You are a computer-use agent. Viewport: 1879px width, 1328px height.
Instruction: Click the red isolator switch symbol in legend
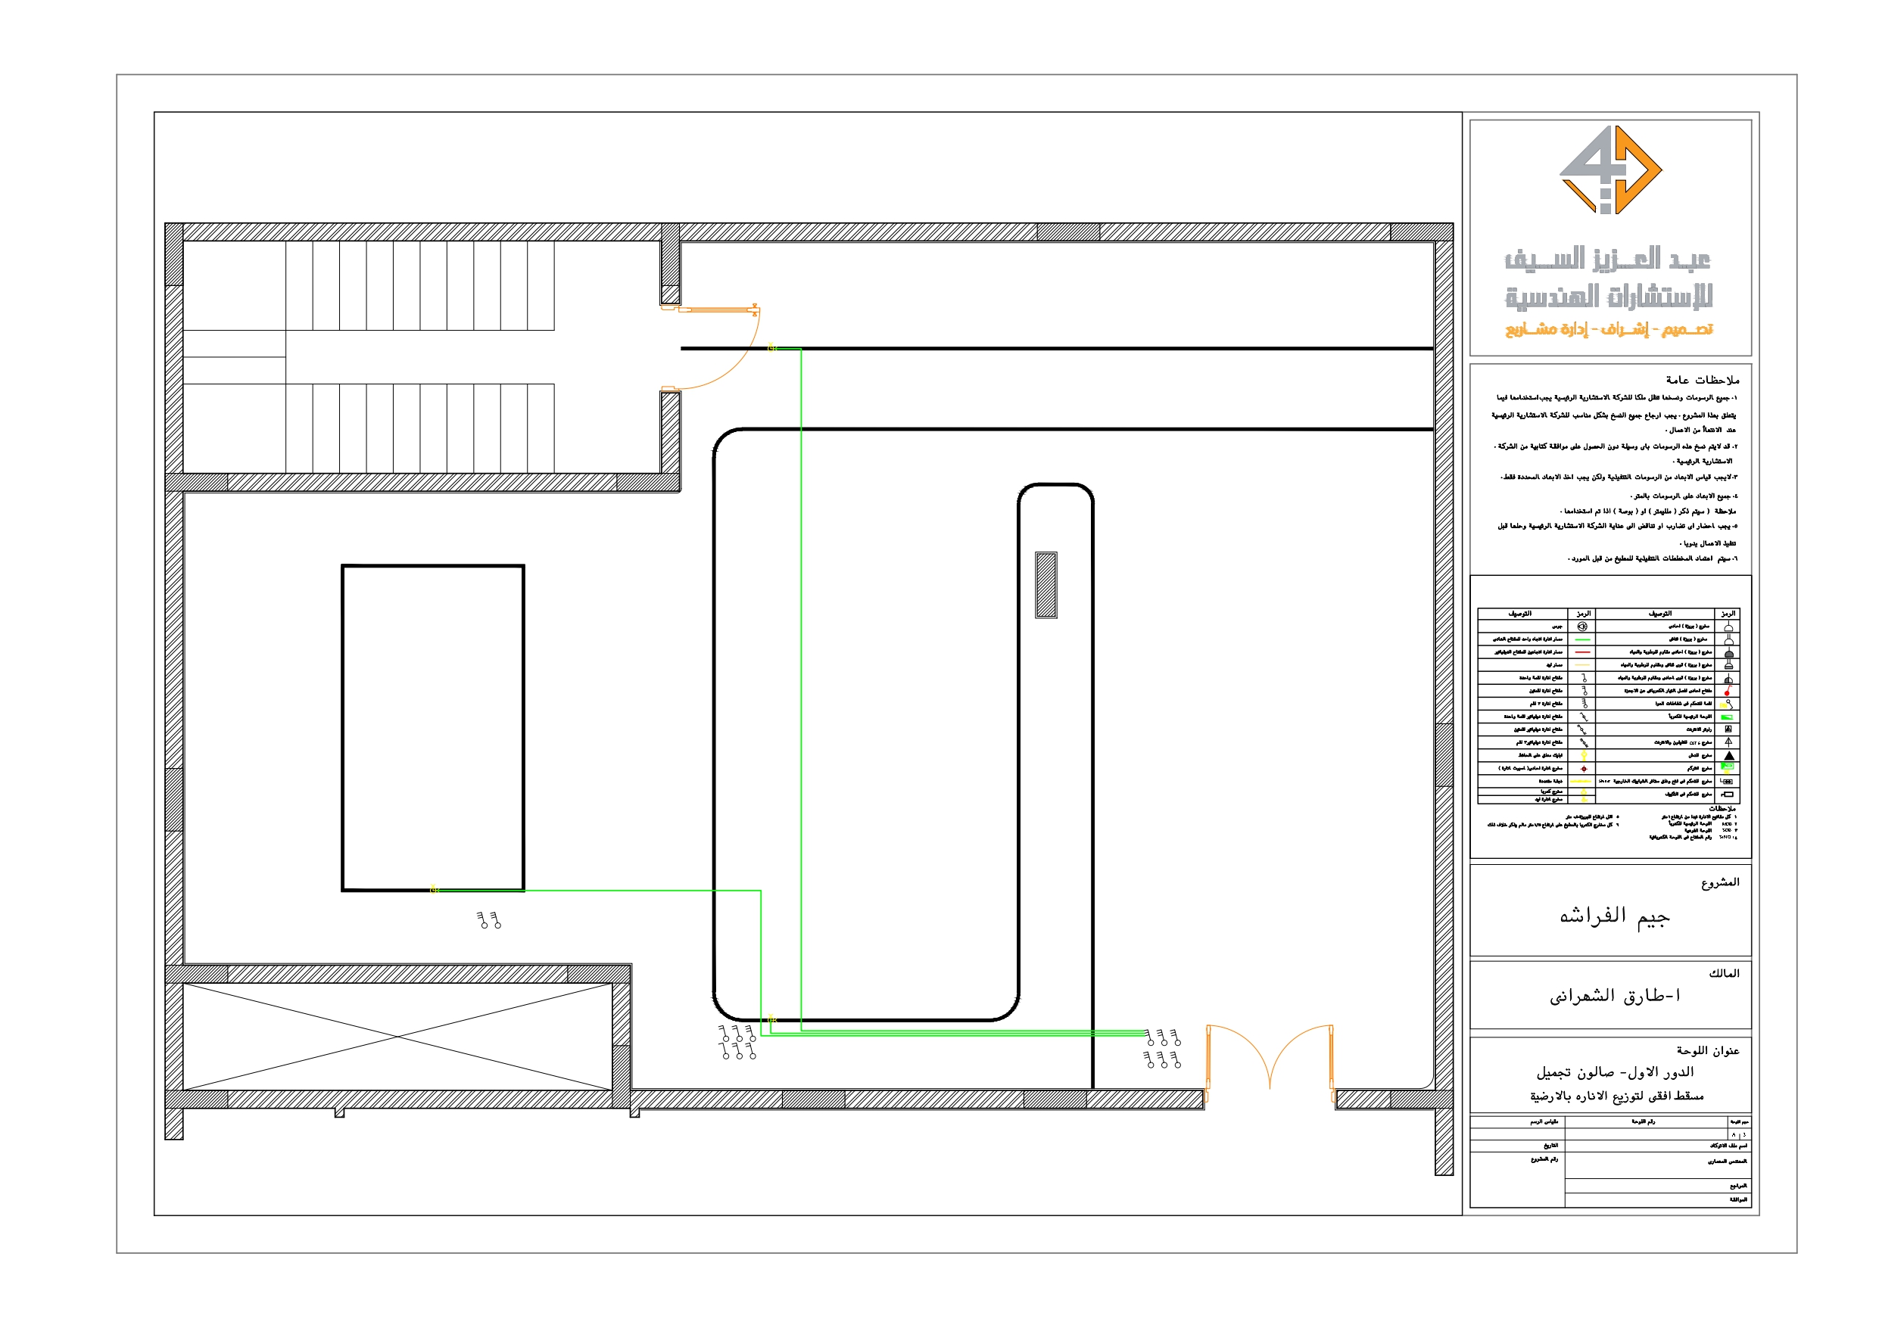[x=1728, y=691]
